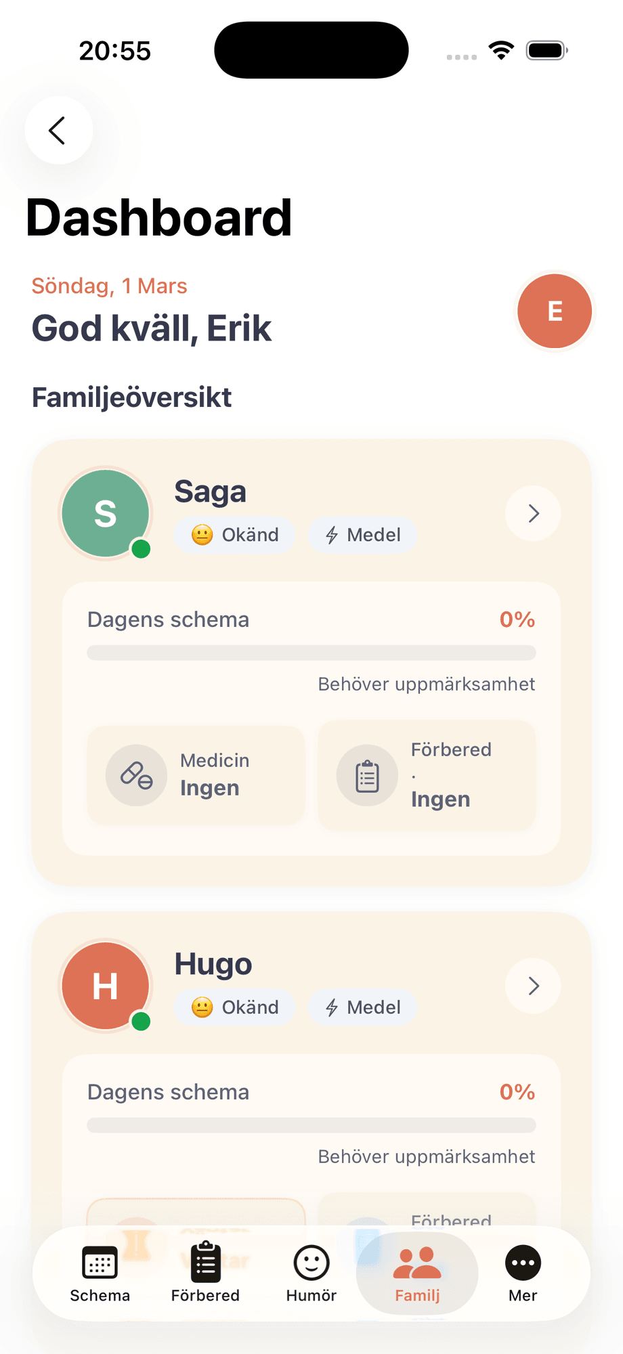Open the Schema calendar tab
Screen dimensions: 623x1354
[100, 1274]
